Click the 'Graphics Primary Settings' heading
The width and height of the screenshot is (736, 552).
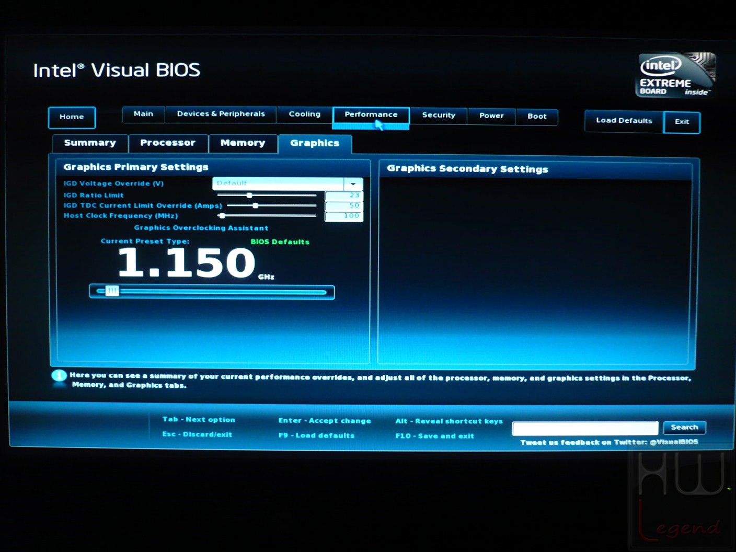coord(136,167)
